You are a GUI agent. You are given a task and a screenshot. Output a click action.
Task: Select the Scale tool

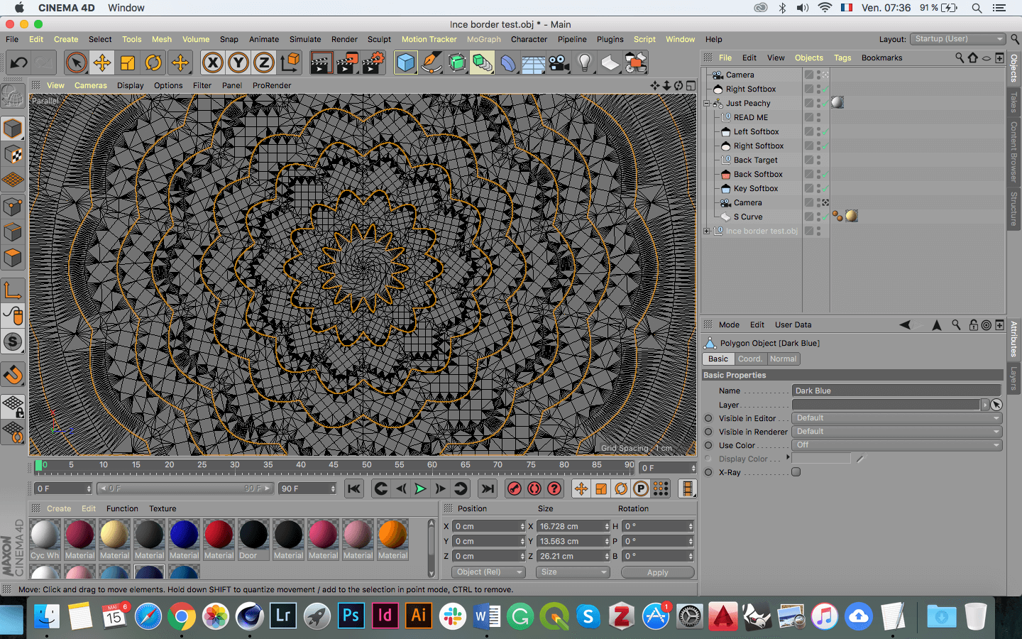pos(128,62)
